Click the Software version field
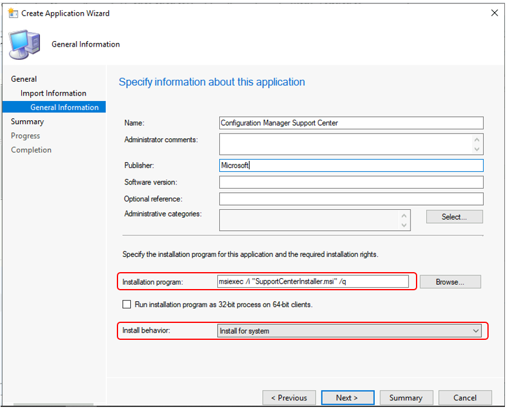 pos(351,182)
